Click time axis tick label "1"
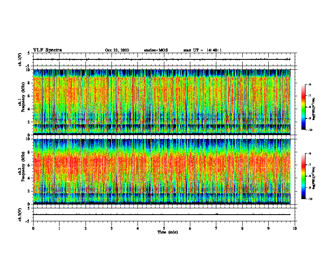 tap(59, 228)
